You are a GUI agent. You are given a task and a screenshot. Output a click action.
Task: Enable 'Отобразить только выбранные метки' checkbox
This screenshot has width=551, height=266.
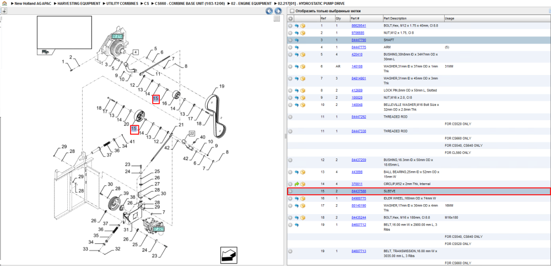(x=291, y=11)
